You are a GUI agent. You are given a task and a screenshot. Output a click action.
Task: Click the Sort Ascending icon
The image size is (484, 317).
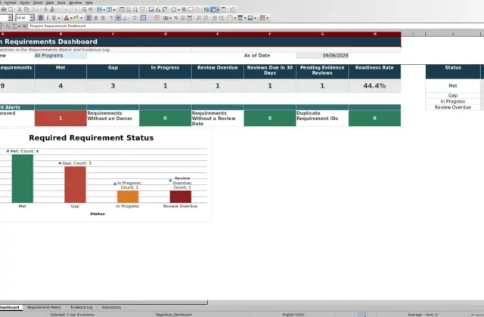coord(129,10)
